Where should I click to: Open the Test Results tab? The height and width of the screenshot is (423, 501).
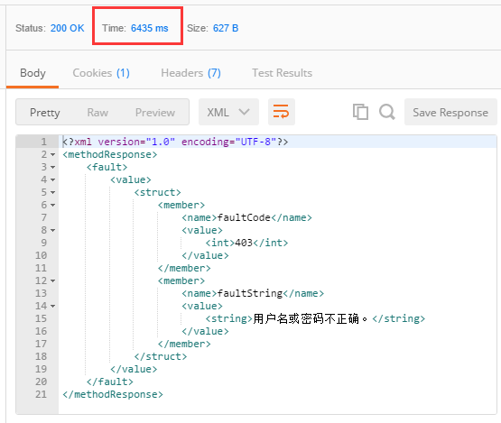(x=283, y=73)
